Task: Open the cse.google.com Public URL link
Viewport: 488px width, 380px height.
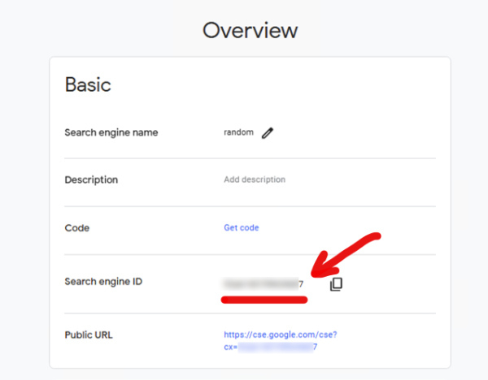Action: point(281,335)
